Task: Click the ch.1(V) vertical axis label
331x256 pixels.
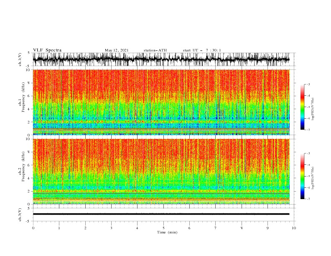Action: point(20,59)
